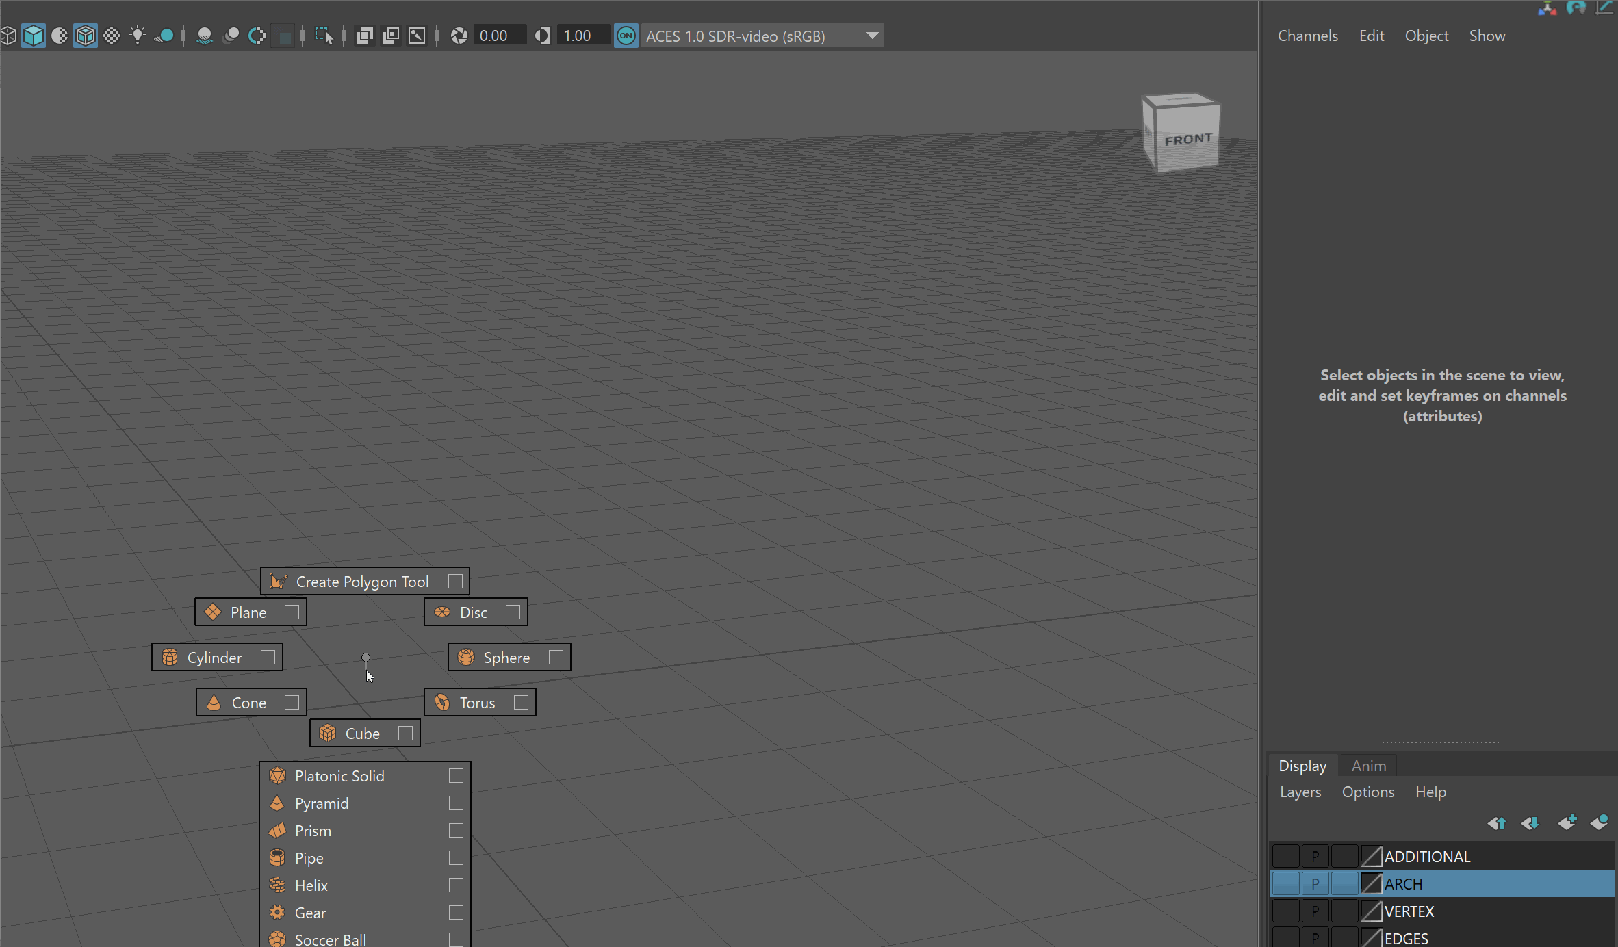The width and height of the screenshot is (1618, 947).
Task: Open the Cube option box
Action: pyautogui.click(x=405, y=734)
